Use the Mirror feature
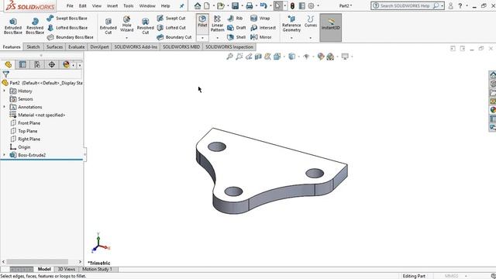The image size is (496, 279). coord(260,37)
